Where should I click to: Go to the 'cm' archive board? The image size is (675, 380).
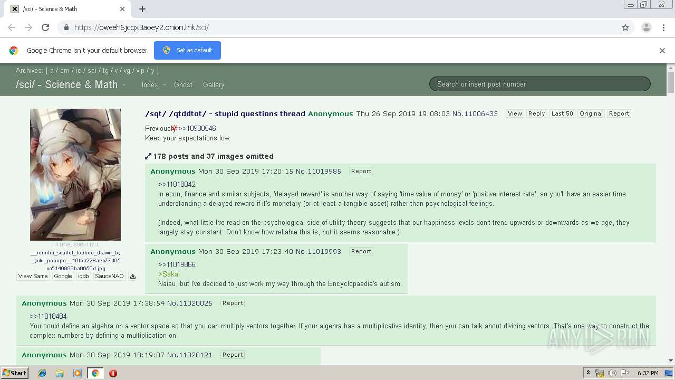click(65, 70)
